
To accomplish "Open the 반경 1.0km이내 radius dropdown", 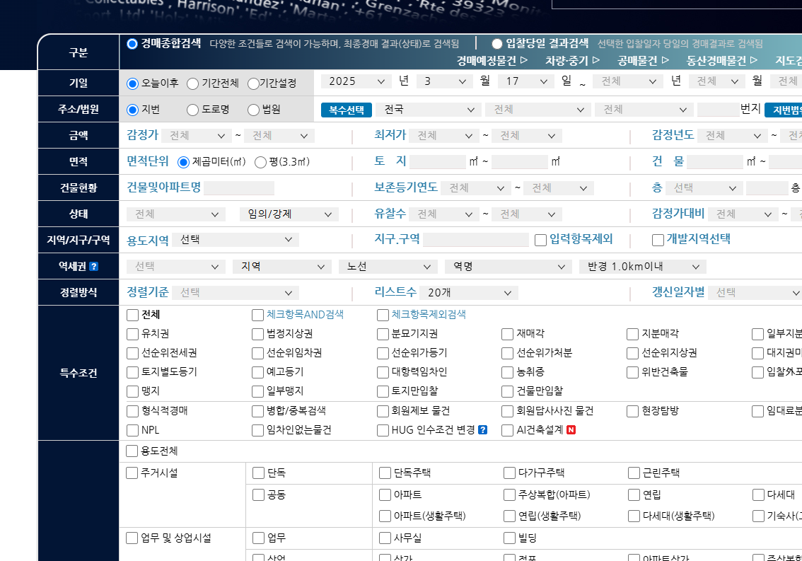I will click(643, 267).
